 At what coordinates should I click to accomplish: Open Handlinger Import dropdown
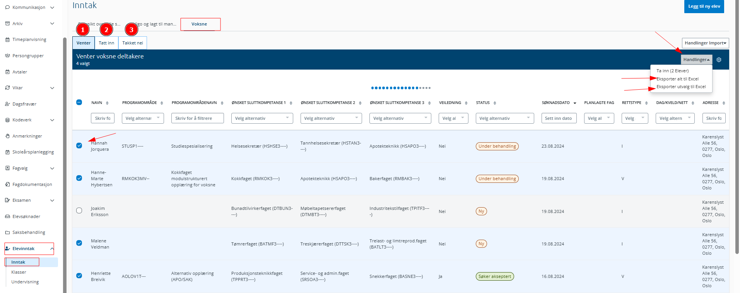coord(705,43)
